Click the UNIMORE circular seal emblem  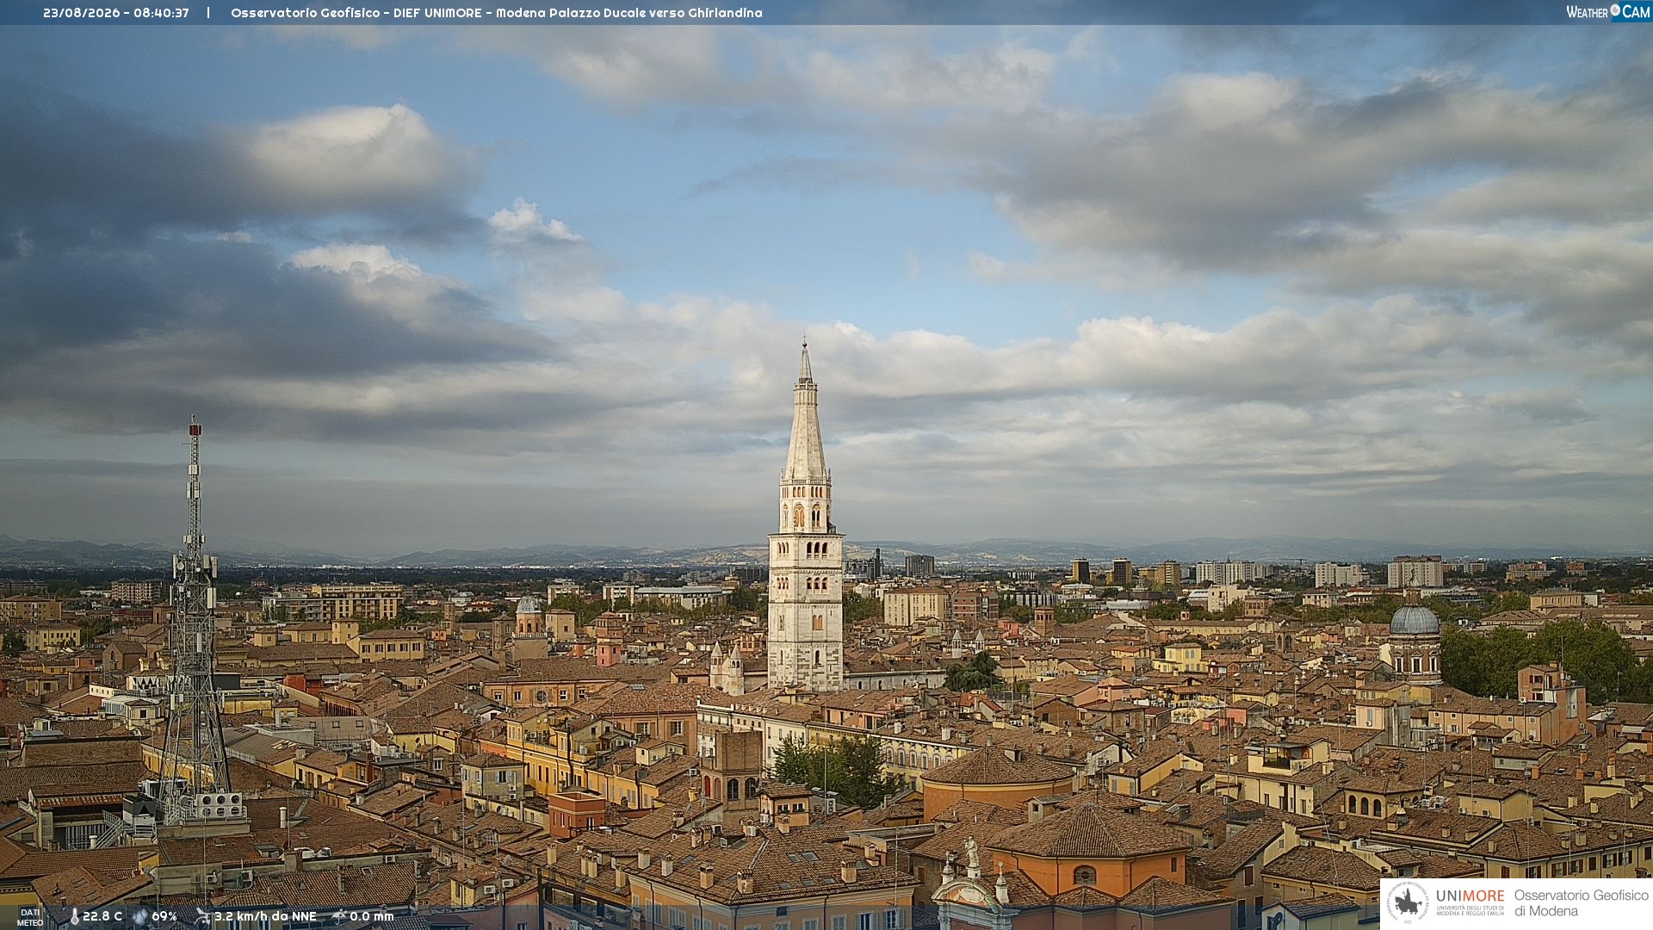[x=1408, y=903]
